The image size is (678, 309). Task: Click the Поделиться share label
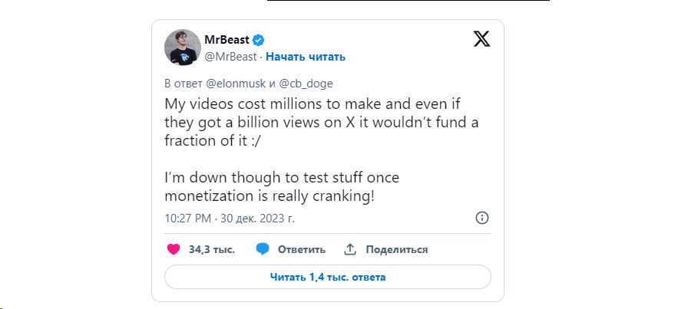396,249
